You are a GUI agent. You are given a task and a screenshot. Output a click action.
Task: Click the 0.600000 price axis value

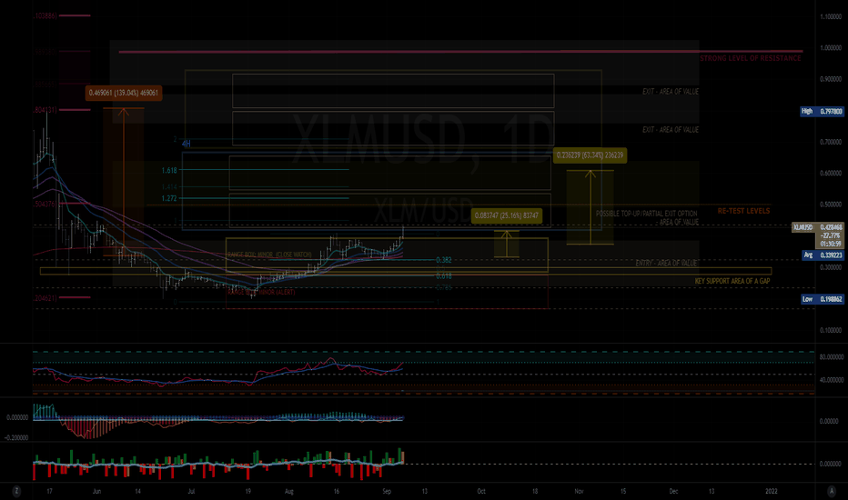point(831,174)
